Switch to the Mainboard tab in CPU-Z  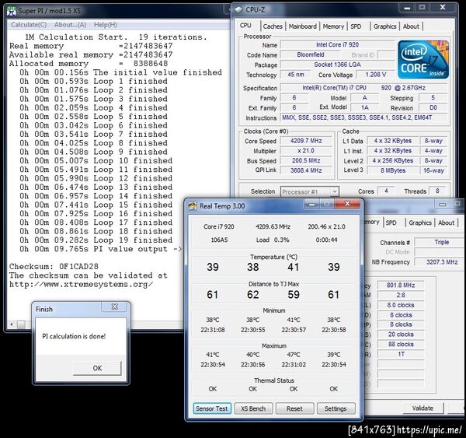(x=303, y=26)
